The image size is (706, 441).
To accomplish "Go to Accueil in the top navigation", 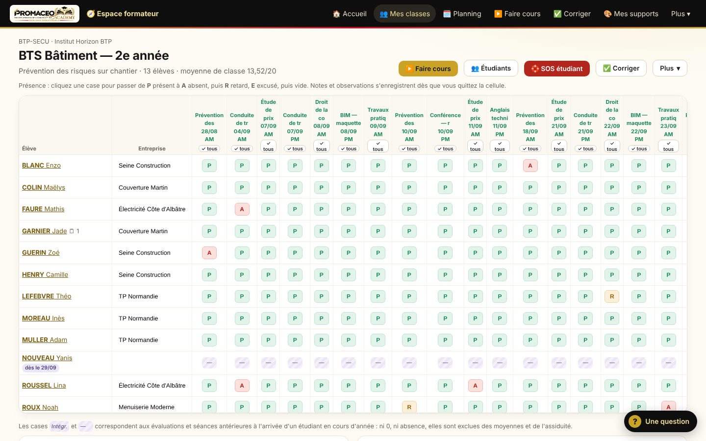I will pyautogui.click(x=350, y=14).
